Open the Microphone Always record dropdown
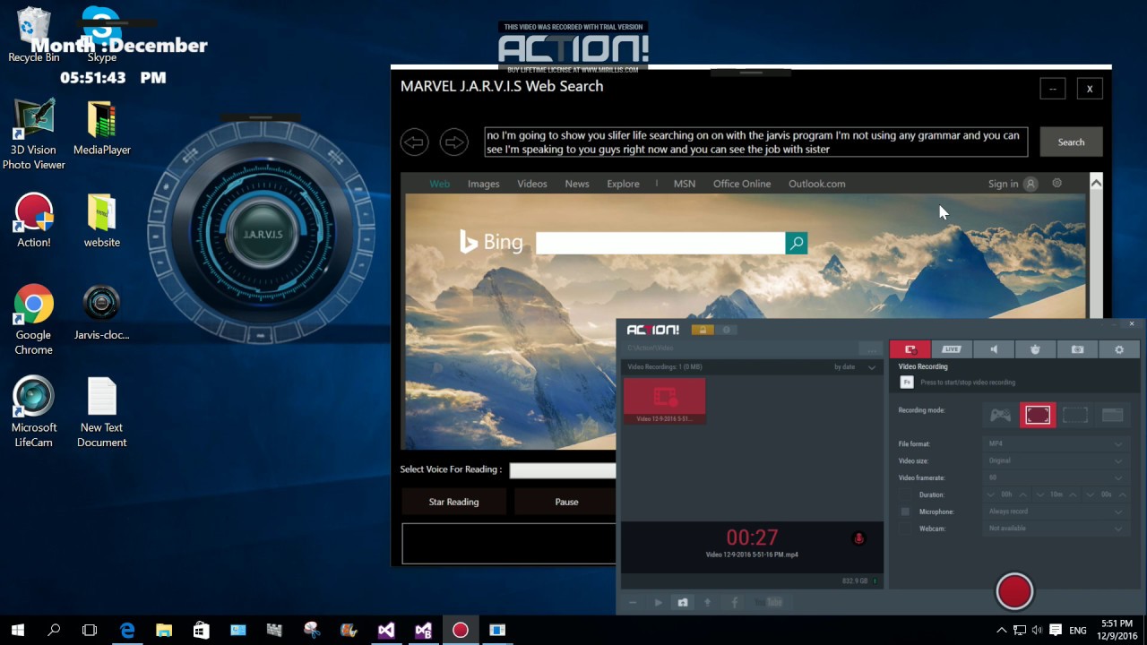The width and height of the screenshot is (1147, 645). click(1056, 512)
